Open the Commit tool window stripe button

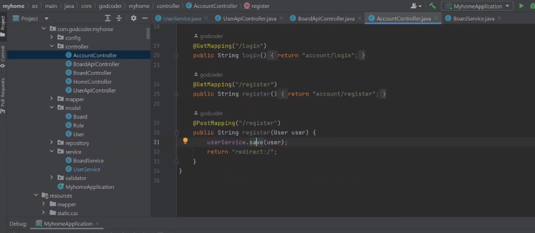pyautogui.click(x=3, y=56)
